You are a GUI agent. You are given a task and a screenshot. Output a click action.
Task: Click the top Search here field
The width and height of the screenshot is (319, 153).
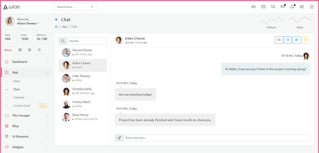tap(75, 7)
